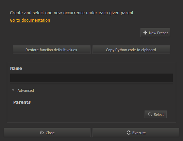Copy Python code to clipboard
Image resolution: width=183 pixels, height=141 pixels.
coord(131,50)
